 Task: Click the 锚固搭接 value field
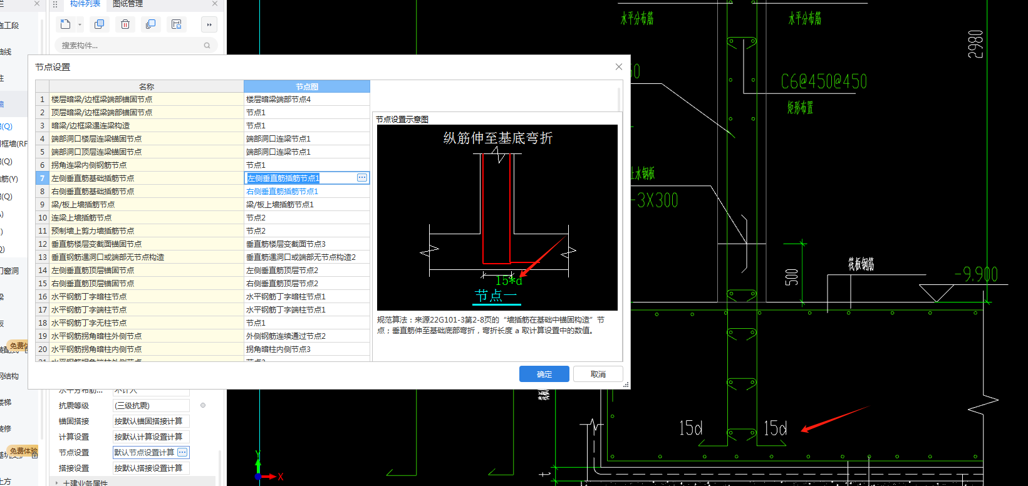pos(151,421)
